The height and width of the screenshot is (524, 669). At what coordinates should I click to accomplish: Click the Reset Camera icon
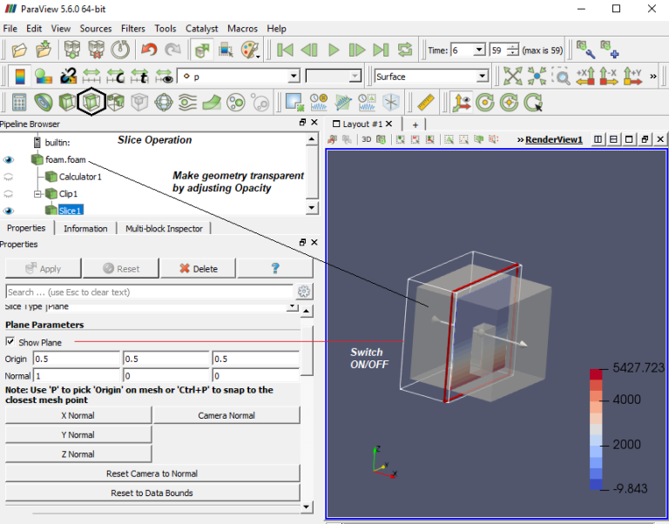512,77
